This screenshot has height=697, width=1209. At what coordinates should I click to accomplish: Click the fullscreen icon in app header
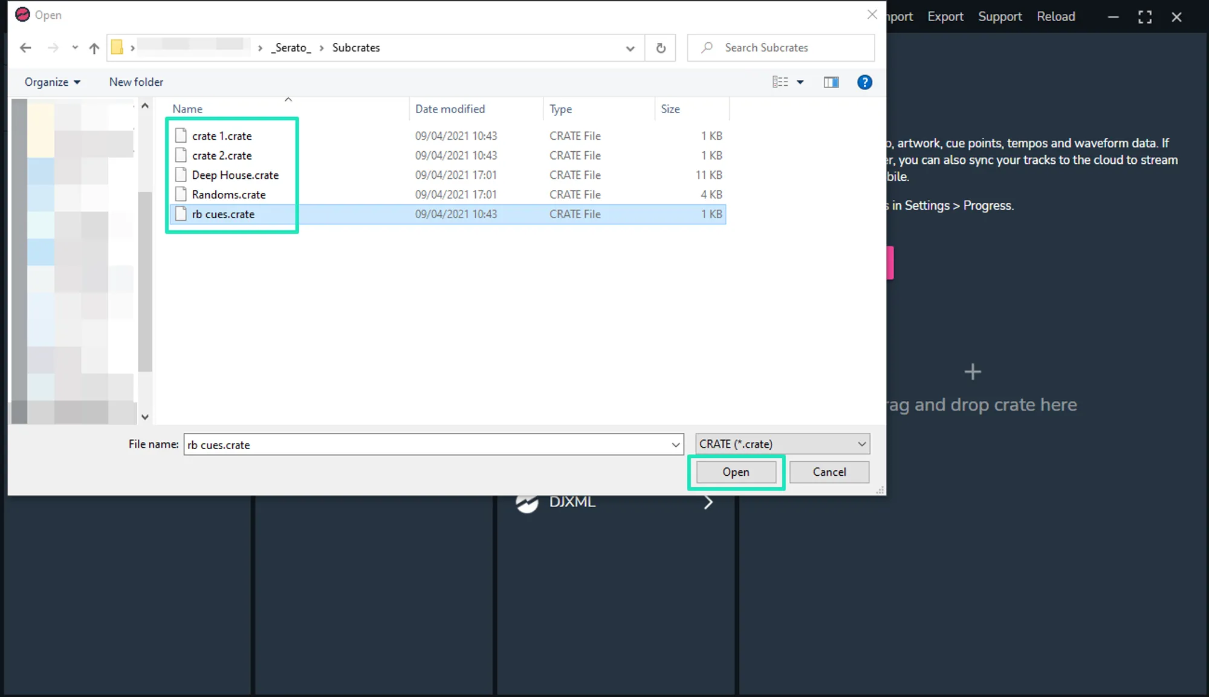coord(1144,17)
